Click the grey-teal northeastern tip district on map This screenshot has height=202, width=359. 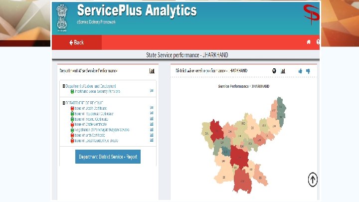[280, 107]
